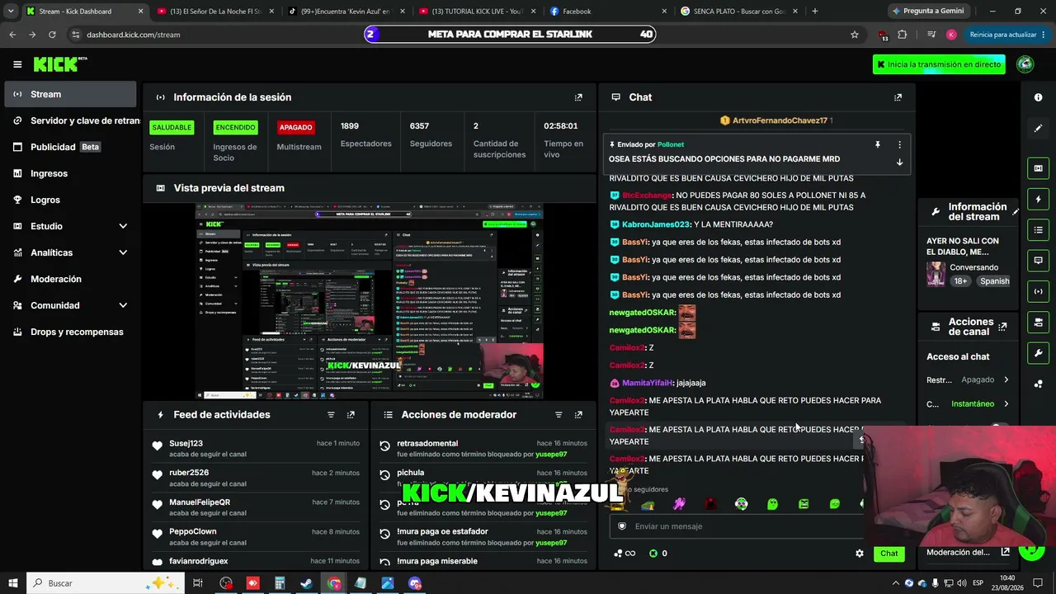Viewport: 1056px width, 594px height.
Task: Click the Spanish language tag
Action: [994, 281]
